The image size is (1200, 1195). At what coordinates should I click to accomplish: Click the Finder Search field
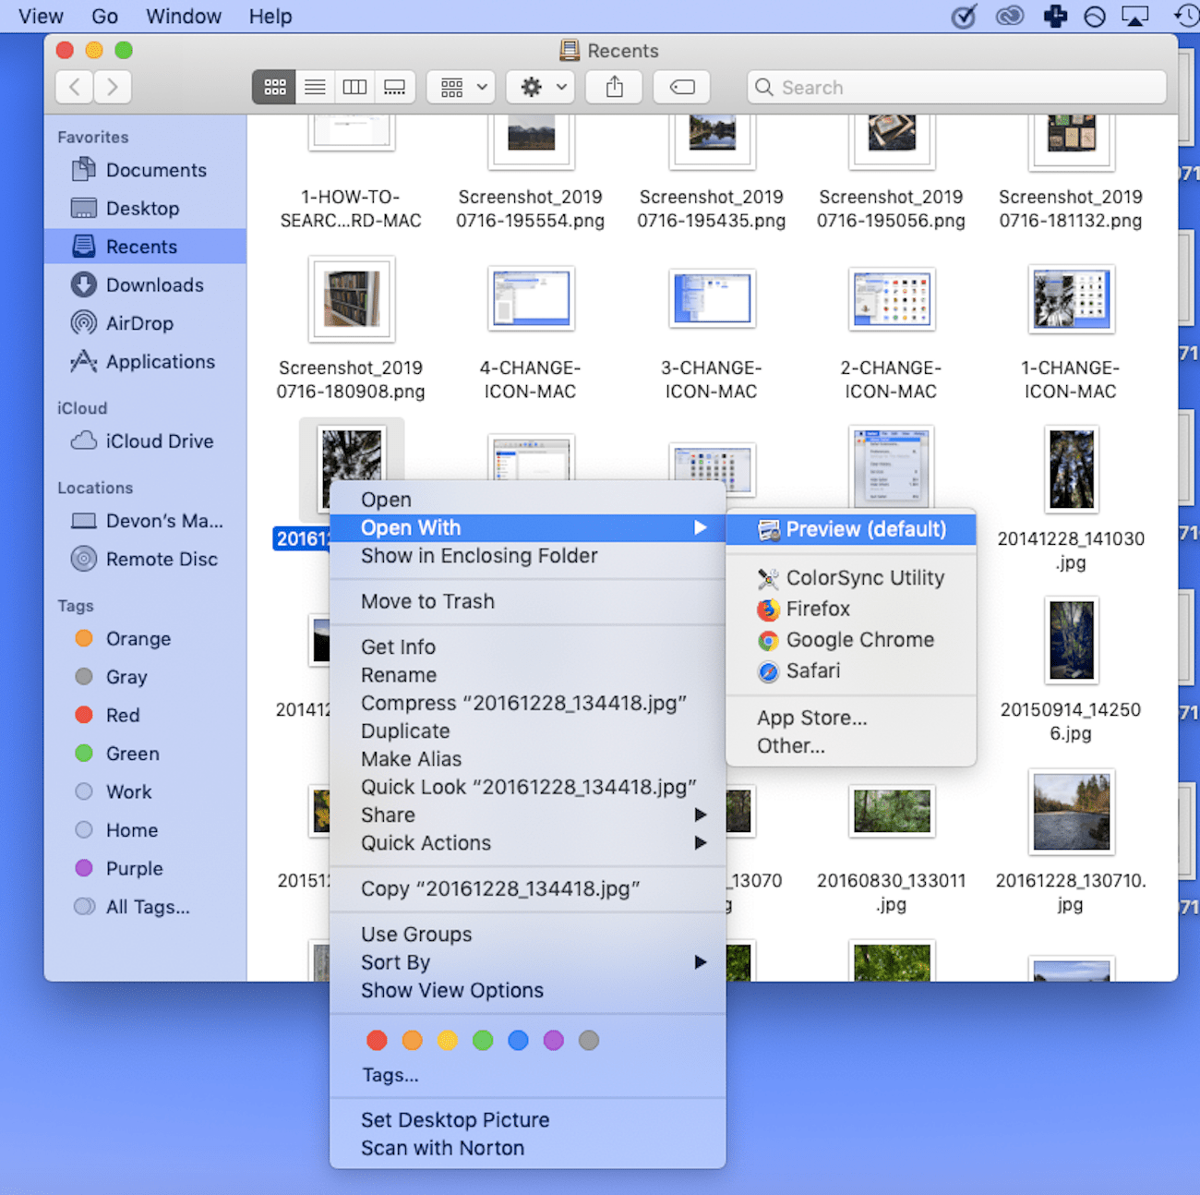pyautogui.click(x=957, y=88)
